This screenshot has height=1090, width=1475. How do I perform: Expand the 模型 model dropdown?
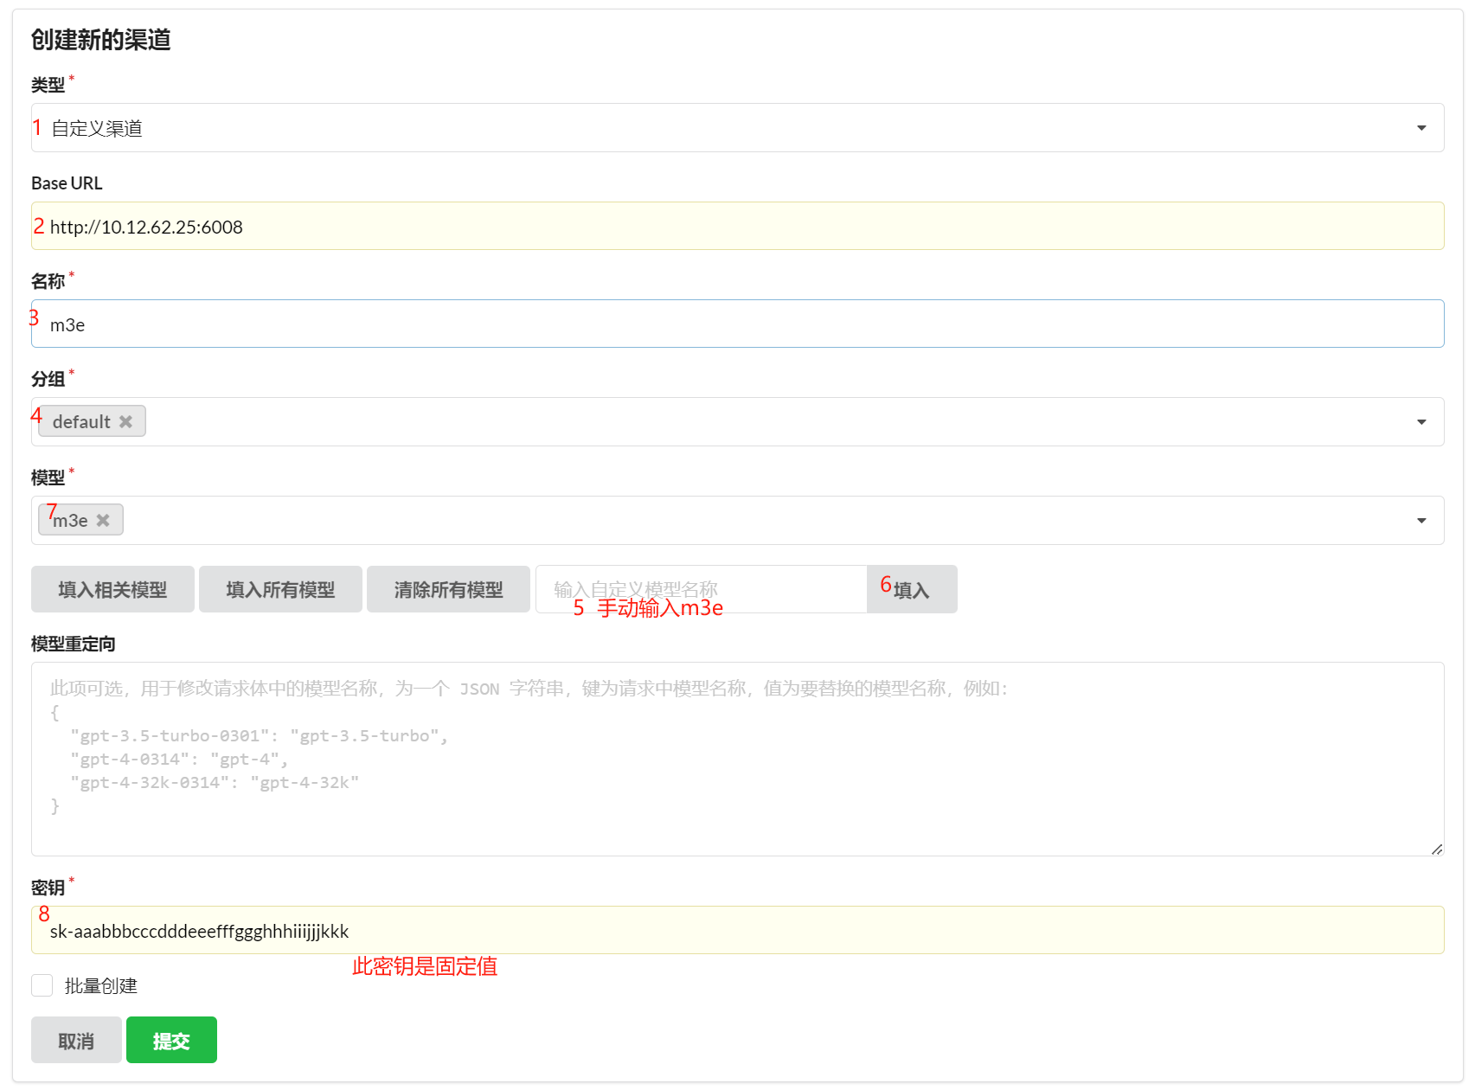(x=1421, y=521)
